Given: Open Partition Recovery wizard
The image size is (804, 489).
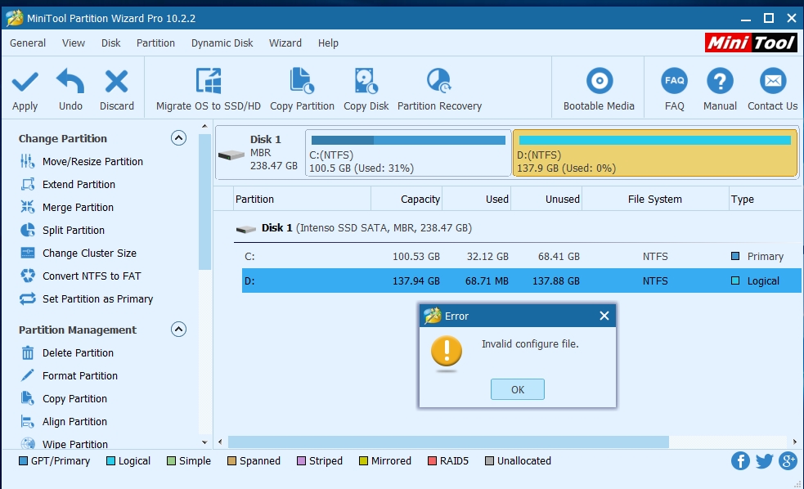Looking at the screenshot, I should click(439, 89).
